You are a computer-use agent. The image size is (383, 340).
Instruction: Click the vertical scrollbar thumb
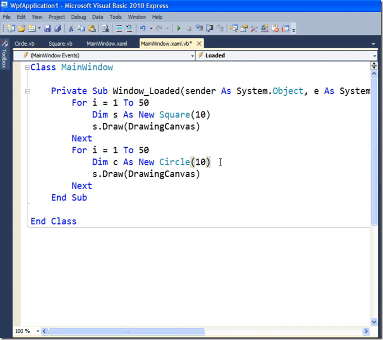374,151
